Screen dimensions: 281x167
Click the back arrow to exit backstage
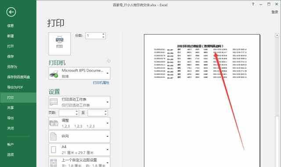coord(11,12)
